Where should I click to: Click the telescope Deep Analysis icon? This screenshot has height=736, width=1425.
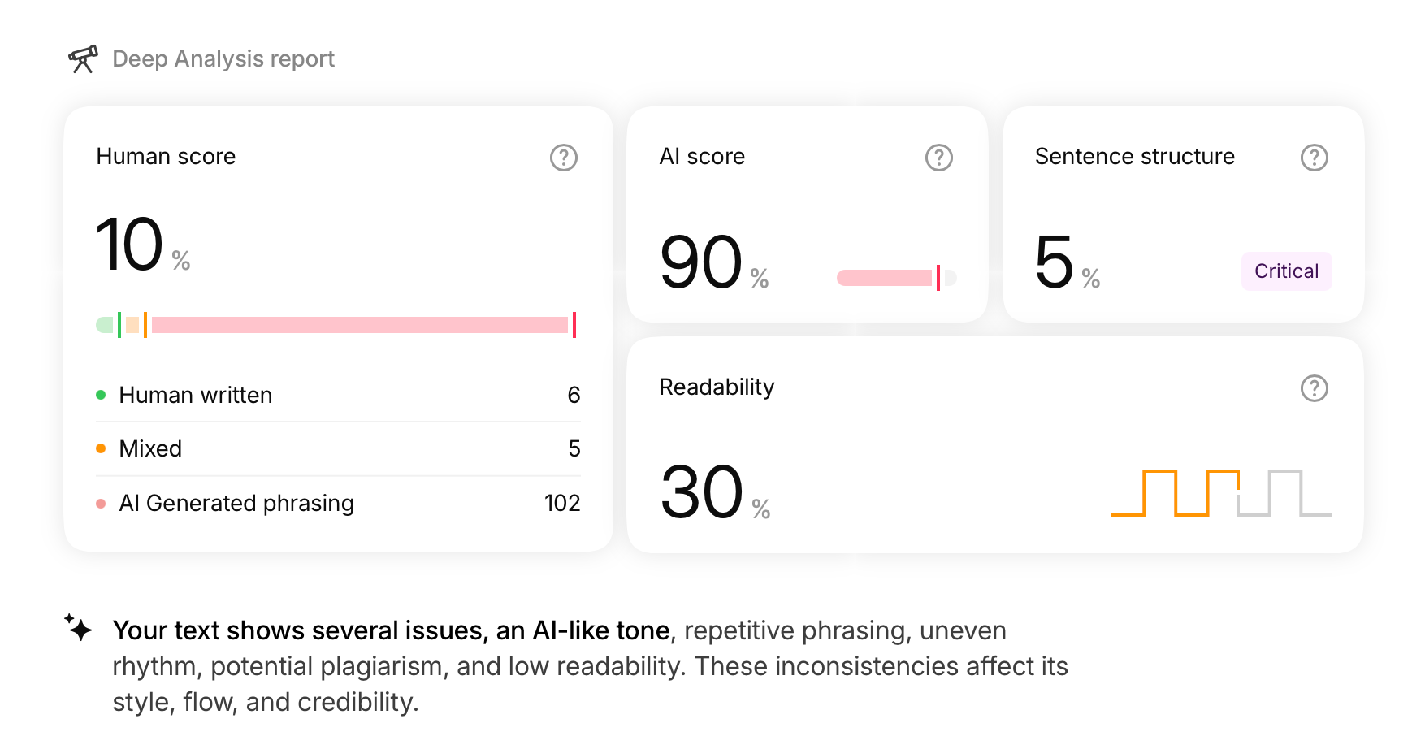(83, 59)
